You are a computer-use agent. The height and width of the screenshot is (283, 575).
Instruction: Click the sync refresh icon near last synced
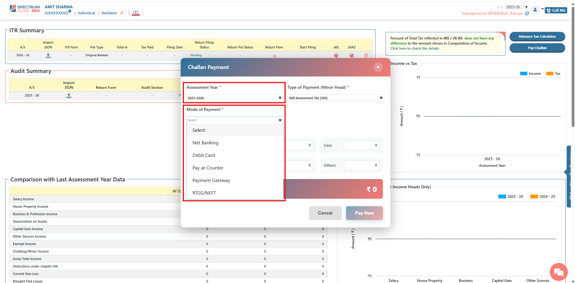point(527,13)
